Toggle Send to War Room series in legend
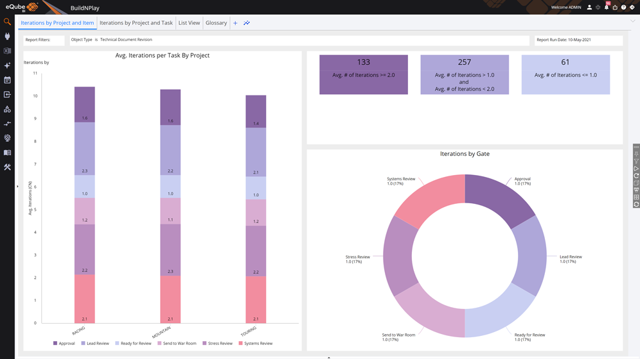 tap(177, 344)
